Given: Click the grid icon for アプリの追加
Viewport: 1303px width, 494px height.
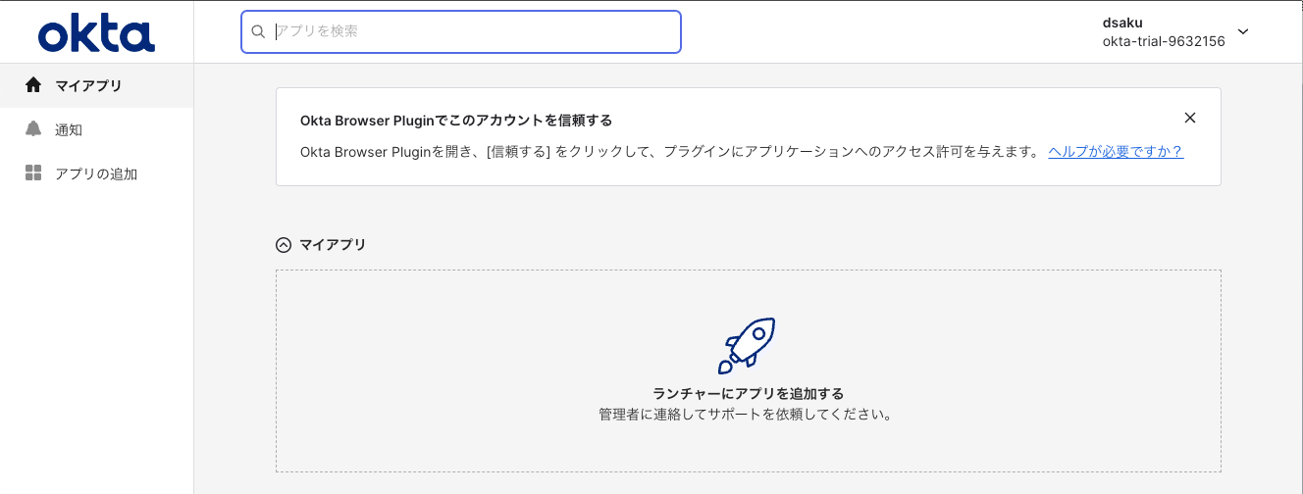Looking at the screenshot, I should (x=33, y=173).
